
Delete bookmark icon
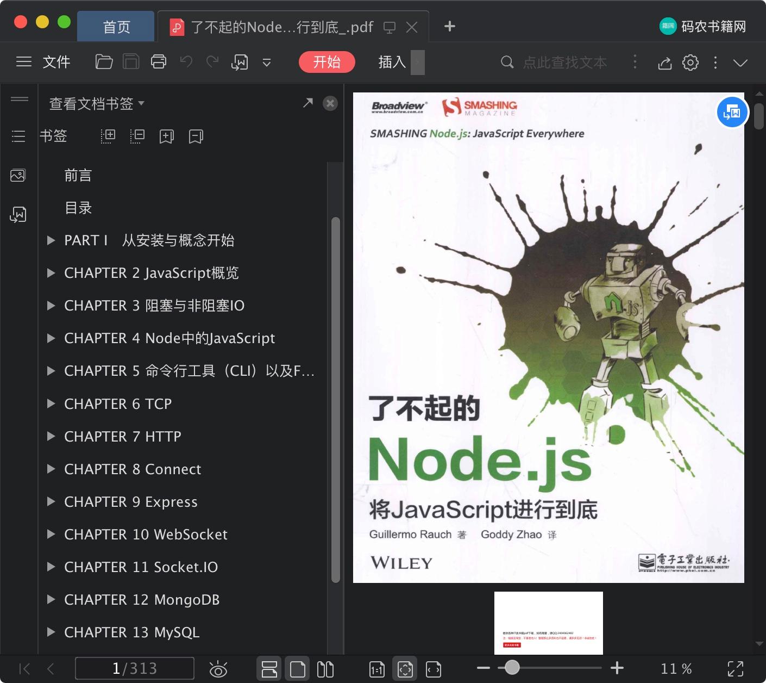tap(196, 136)
